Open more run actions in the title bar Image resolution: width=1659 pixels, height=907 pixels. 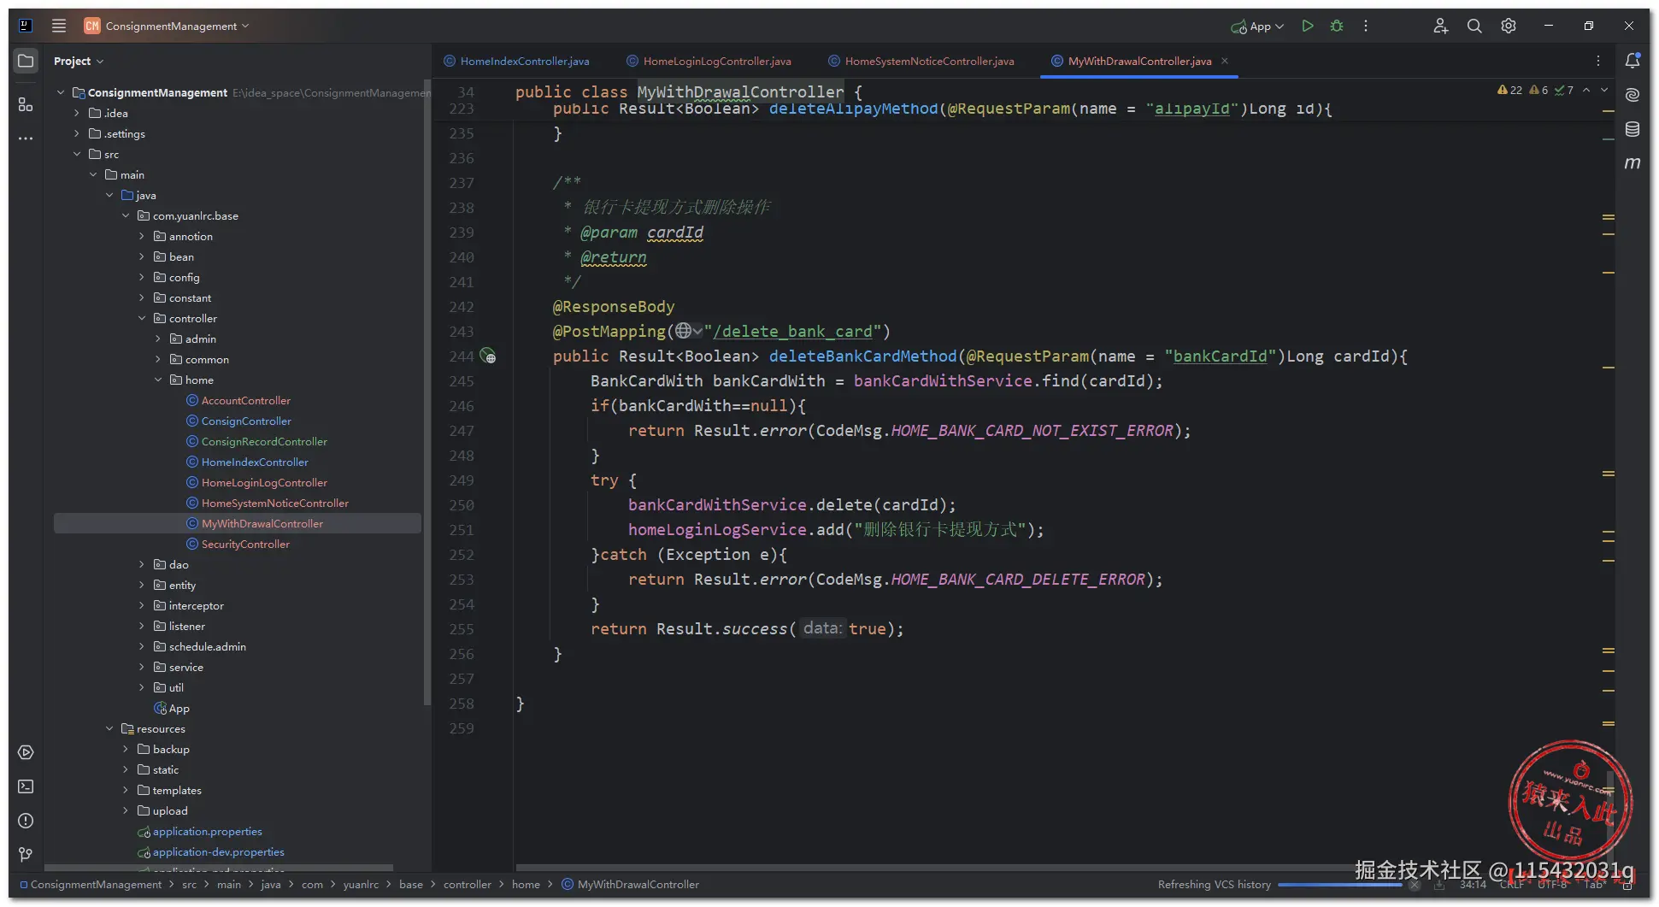tap(1366, 26)
